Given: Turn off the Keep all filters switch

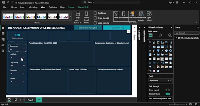Looking at the screenshot, I should pyautogui.click(x=168, y=94).
